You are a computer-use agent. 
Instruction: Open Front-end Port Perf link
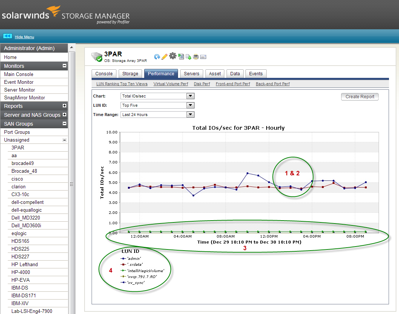coord(233,84)
